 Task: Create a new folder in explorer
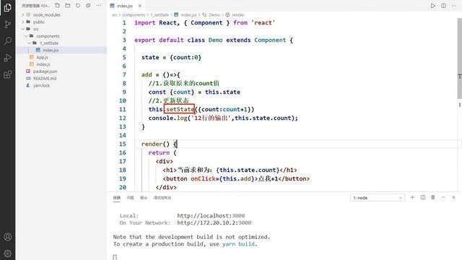pyautogui.click(x=68, y=6)
